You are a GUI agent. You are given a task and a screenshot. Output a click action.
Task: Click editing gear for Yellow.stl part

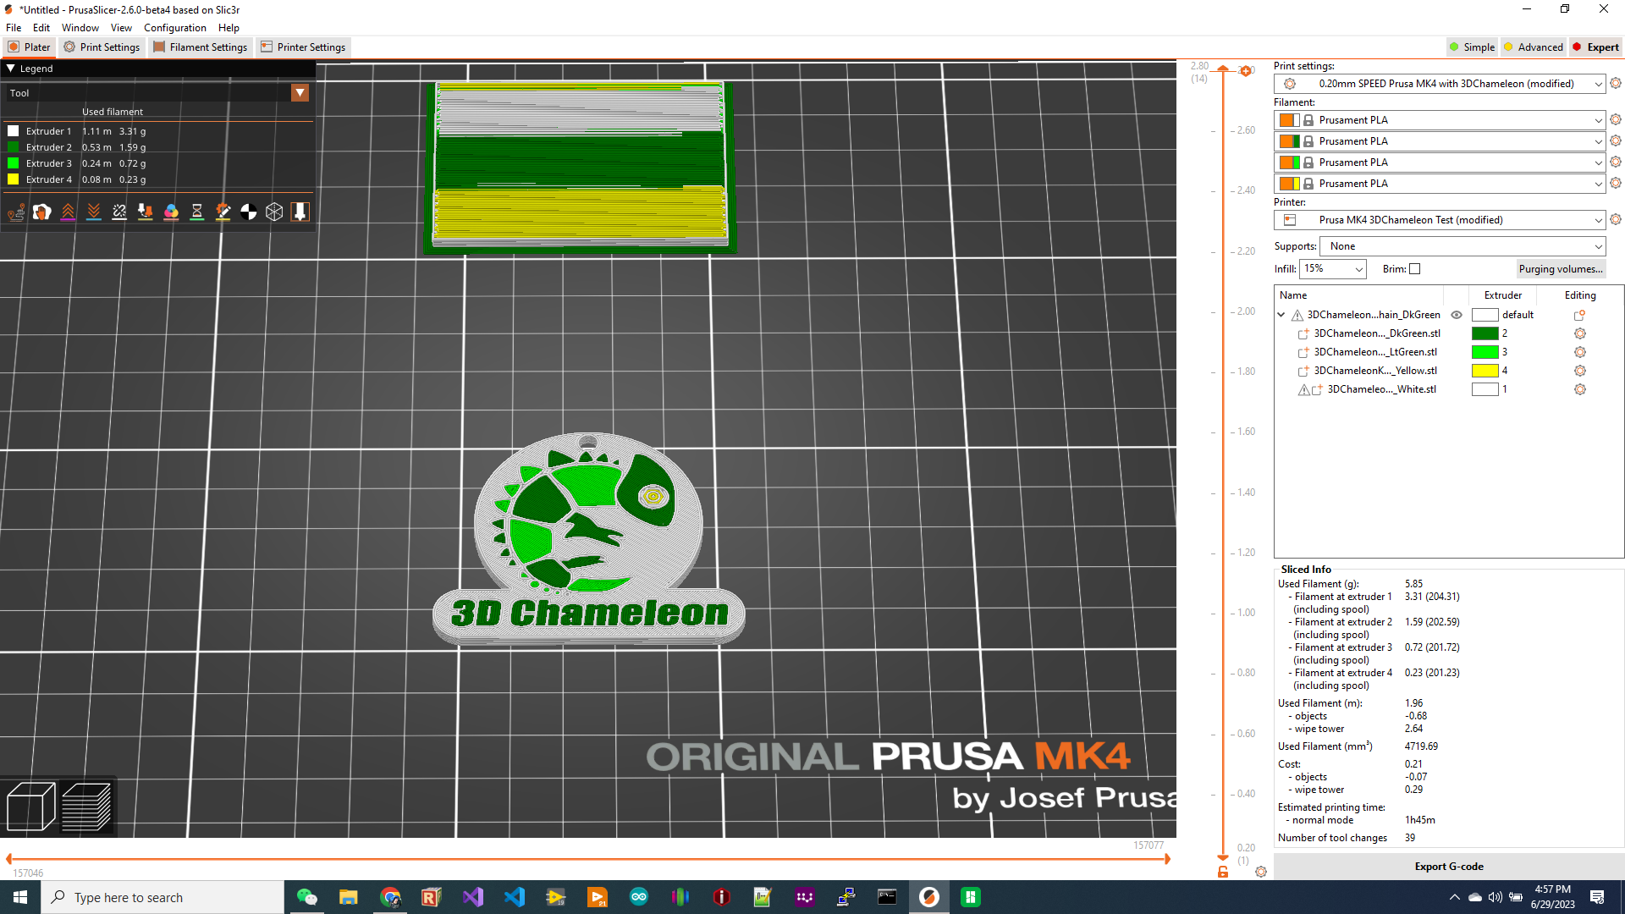tap(1579, 371)
